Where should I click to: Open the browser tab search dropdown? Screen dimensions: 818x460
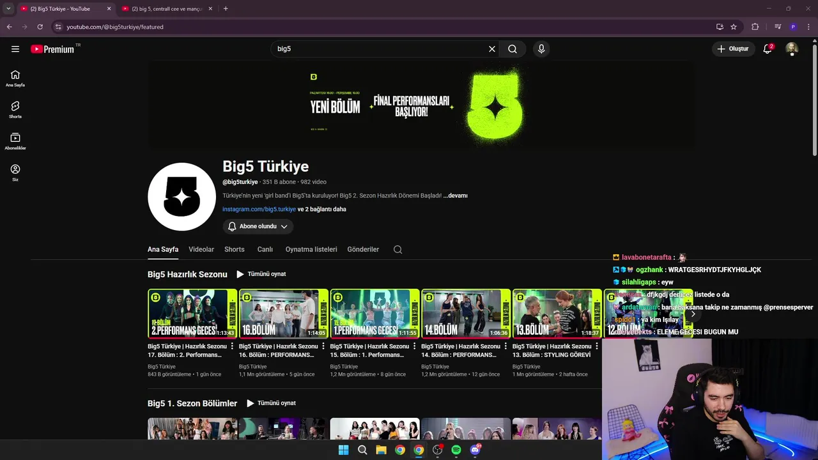(x=8, y=8)
